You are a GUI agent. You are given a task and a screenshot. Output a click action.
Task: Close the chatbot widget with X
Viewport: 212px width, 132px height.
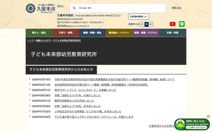pos(208,116)
